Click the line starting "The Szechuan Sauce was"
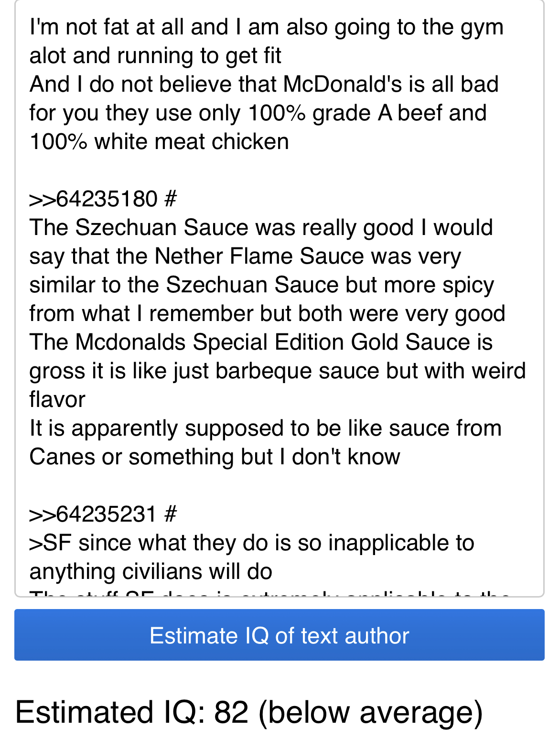 point(261,228)
